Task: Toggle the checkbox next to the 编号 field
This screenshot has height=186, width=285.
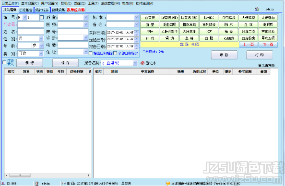Action: 42,17
